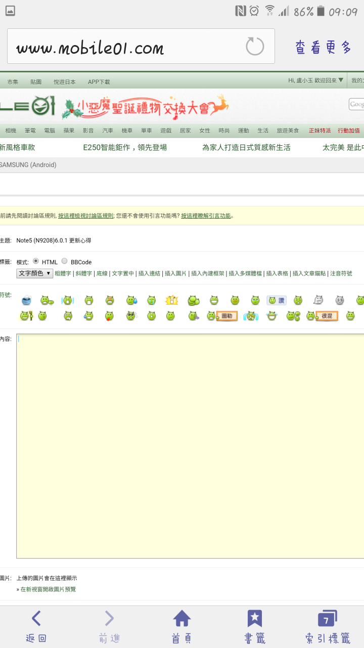
Task: Insert the crying emoticon with blue tear streams
Action: click(x=251, y=316)
